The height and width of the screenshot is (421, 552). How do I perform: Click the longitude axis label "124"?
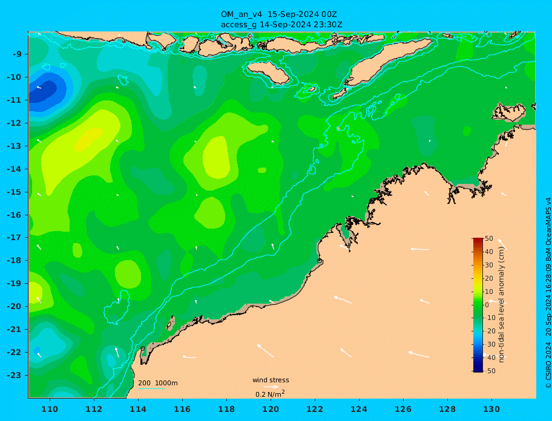click(359, 409)
